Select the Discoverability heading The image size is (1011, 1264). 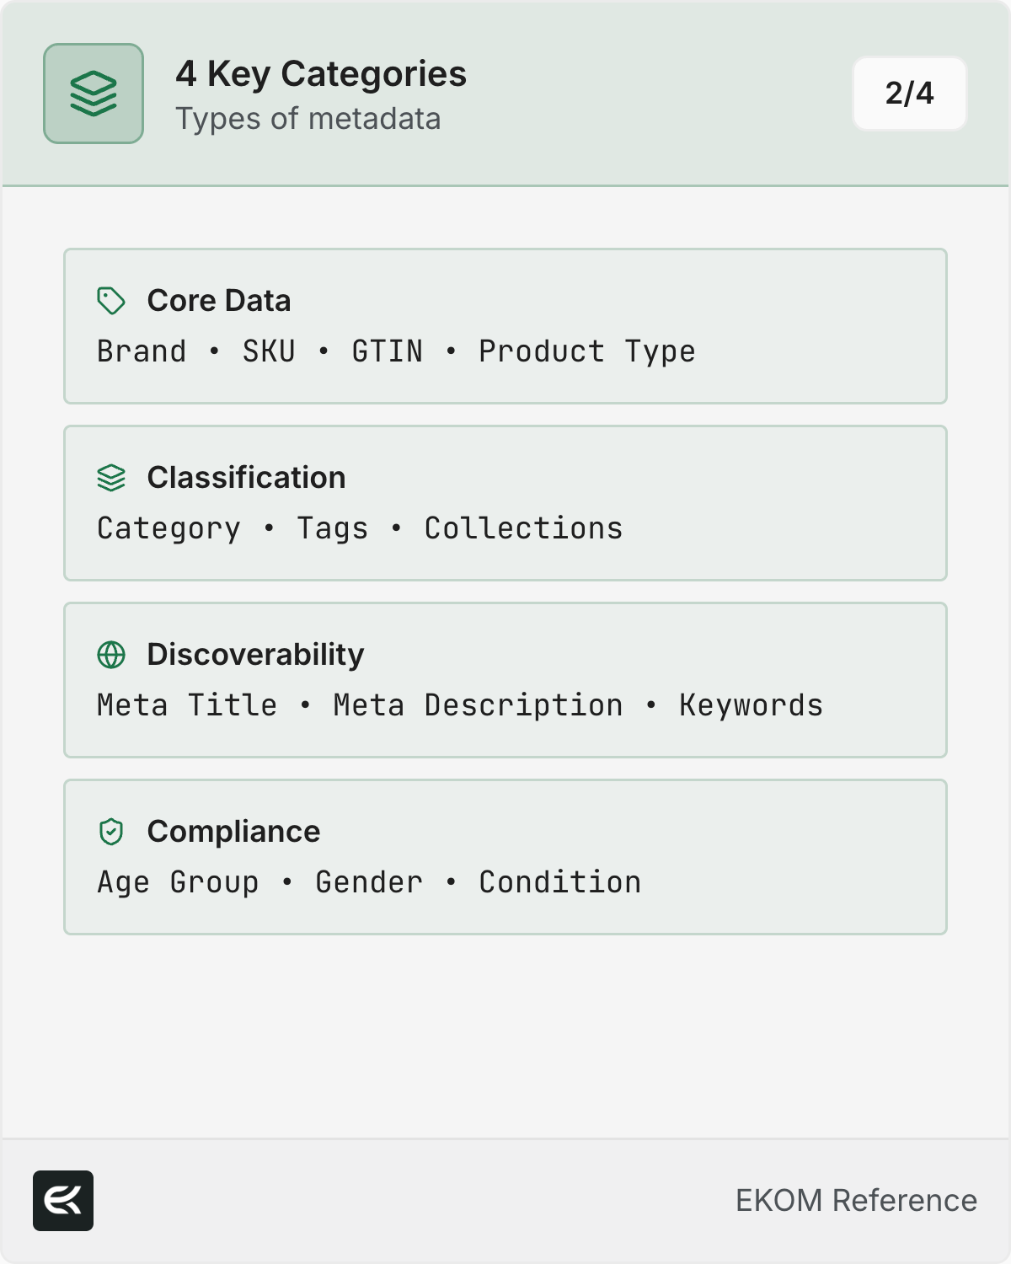coord(255,655)
